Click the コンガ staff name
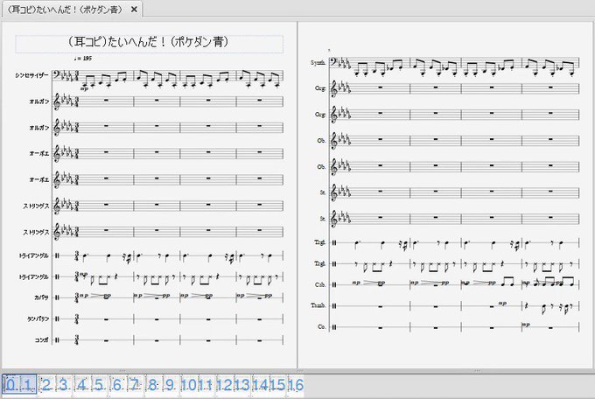 (x=42, y=340)
